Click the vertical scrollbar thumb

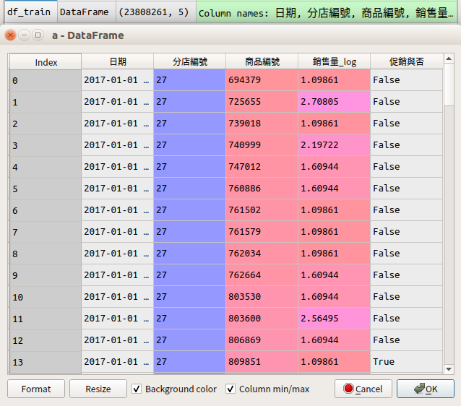(449, 85)
